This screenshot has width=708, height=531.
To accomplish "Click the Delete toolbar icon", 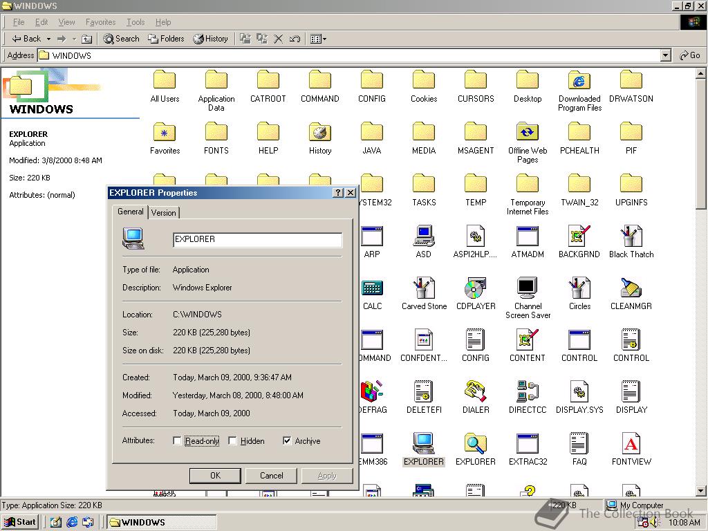I will (x=278, y=39).
